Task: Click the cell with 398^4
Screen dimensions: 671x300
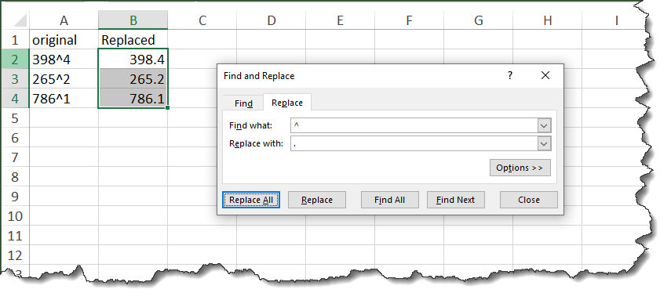Action: pos(64,60)
